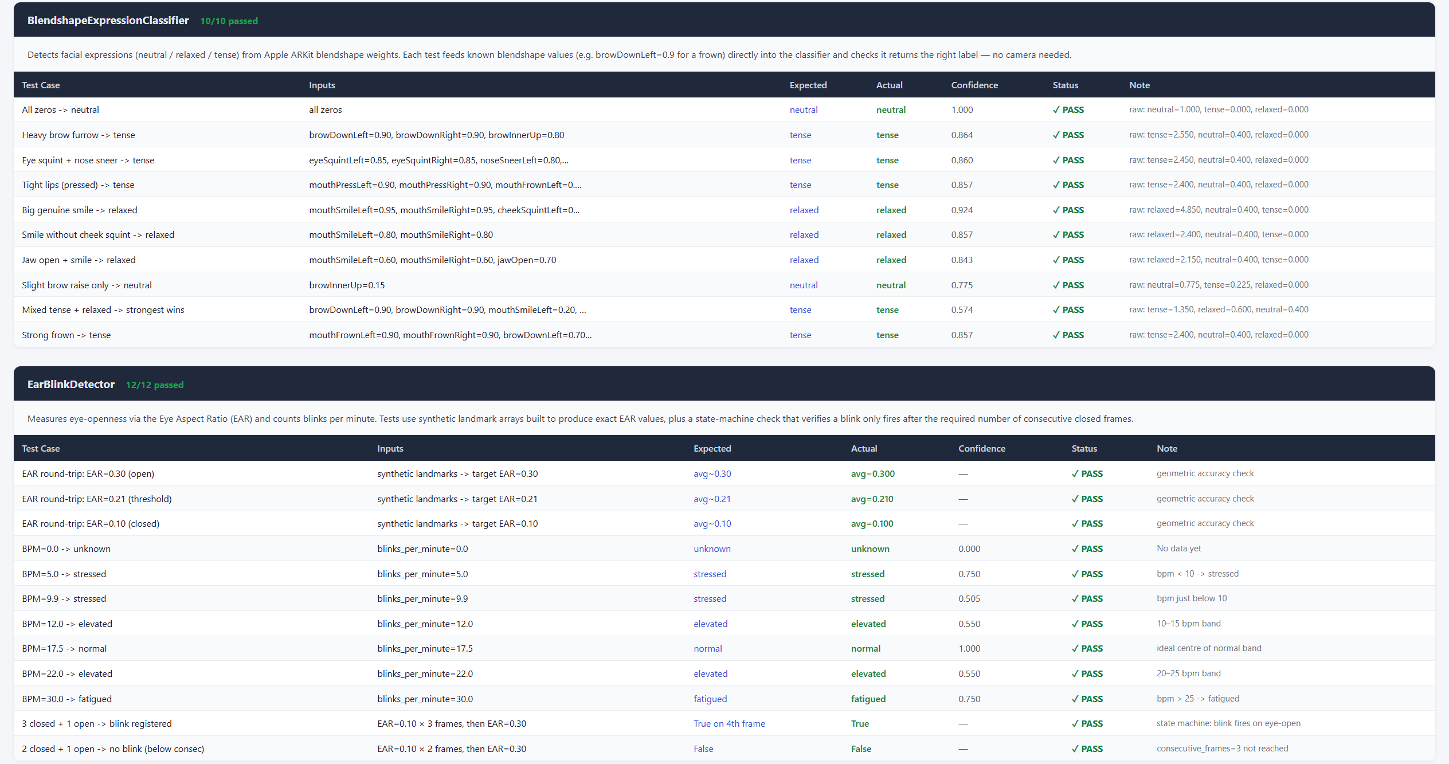Click the 'Strong frown -> tense' test case
This screenshot has height=764, width=1449.
click(66, 335)
